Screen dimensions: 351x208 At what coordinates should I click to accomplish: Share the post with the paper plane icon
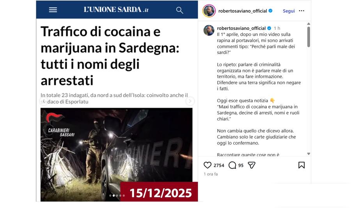(252, 165)
